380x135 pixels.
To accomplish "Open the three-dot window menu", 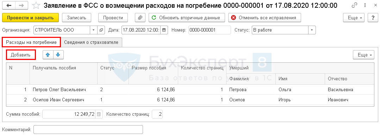I will click(365, 5).
